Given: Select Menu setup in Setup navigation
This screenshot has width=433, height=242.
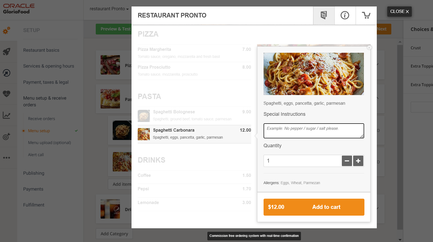Looking at the screenshot, I should pyautogui.click(x=39, y=131).
